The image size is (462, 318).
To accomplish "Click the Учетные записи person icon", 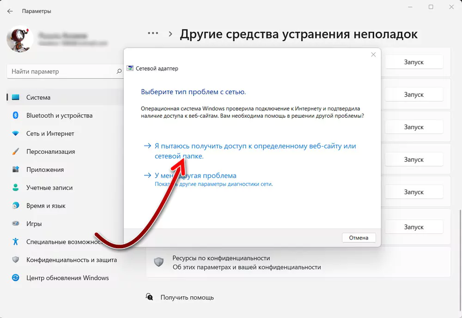I will point(16,187).
